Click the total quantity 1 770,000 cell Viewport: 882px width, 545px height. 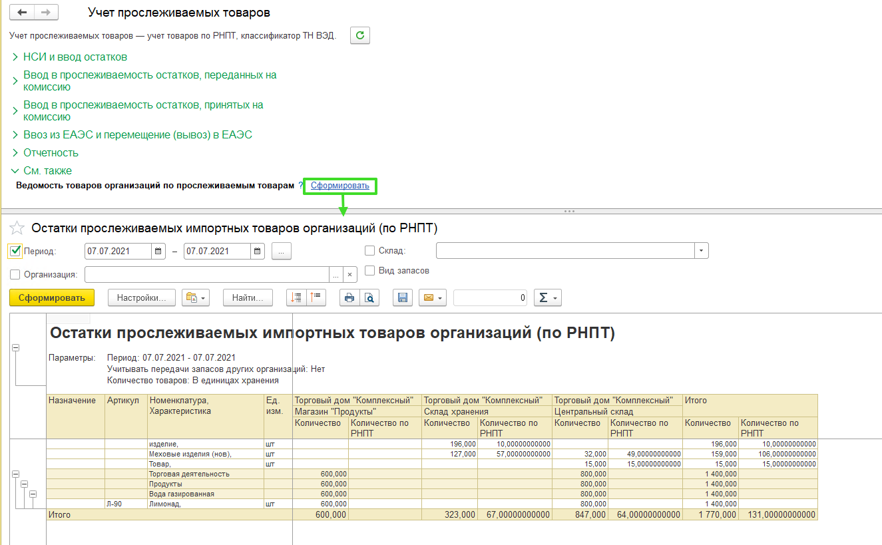711,515
